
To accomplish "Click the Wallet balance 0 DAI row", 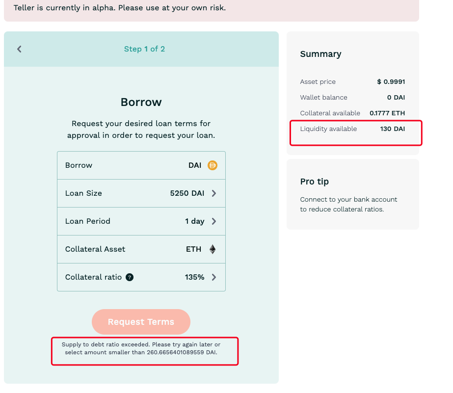I will tap(352, 98).
